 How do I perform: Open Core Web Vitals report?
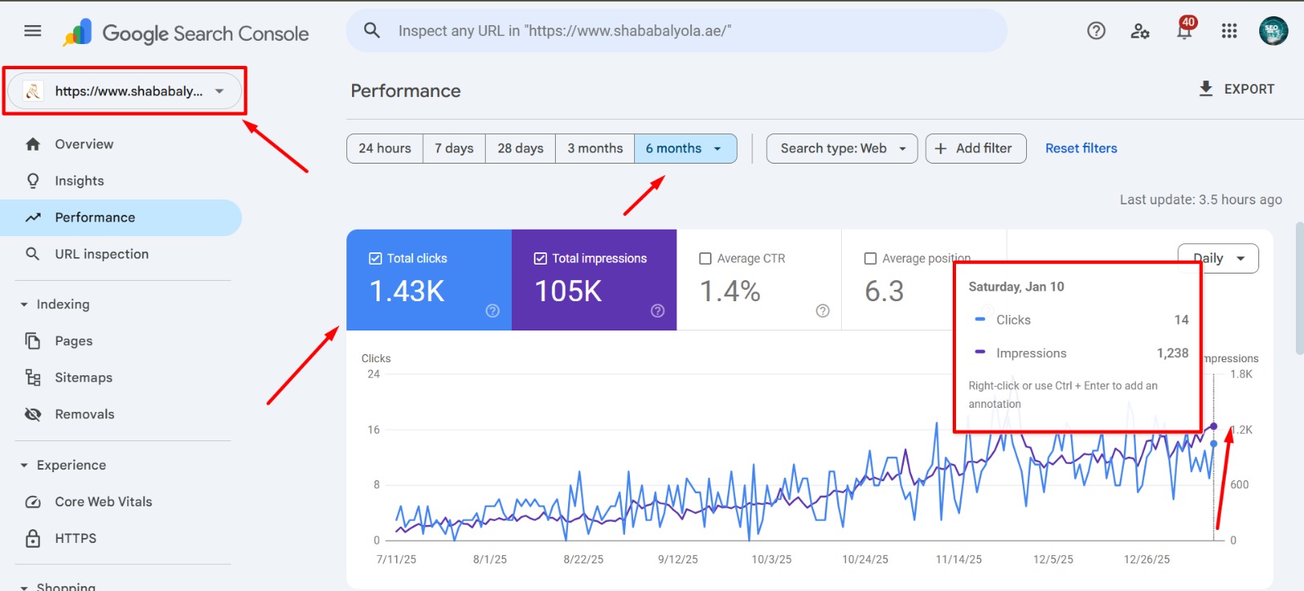click(104, 501)
